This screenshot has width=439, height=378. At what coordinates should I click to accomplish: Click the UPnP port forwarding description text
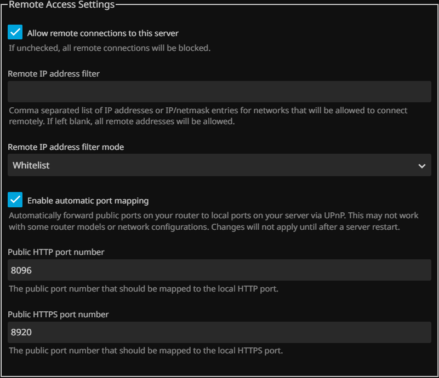coord(208,221)
